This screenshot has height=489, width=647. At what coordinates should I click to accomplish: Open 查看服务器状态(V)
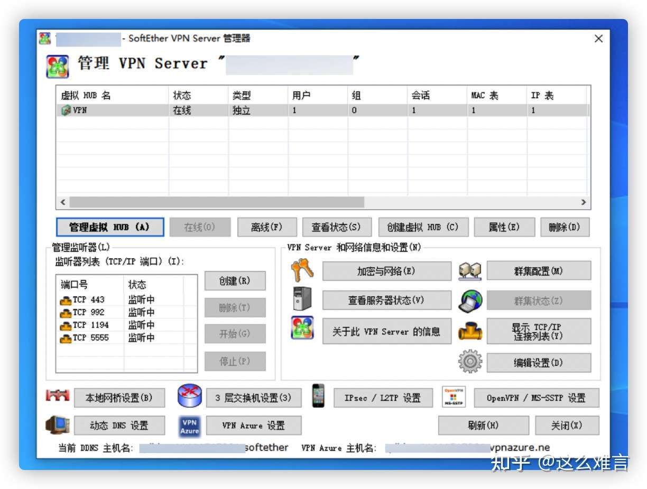[x=387, y=300]
